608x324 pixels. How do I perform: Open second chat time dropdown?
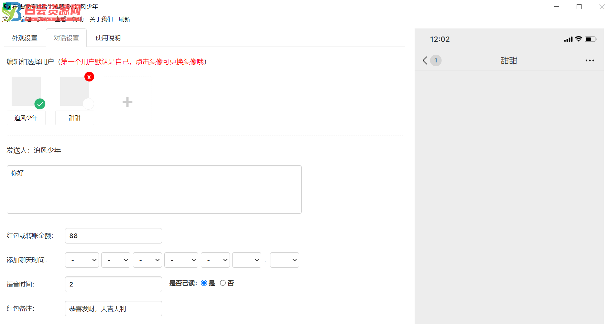coord(116,260)
